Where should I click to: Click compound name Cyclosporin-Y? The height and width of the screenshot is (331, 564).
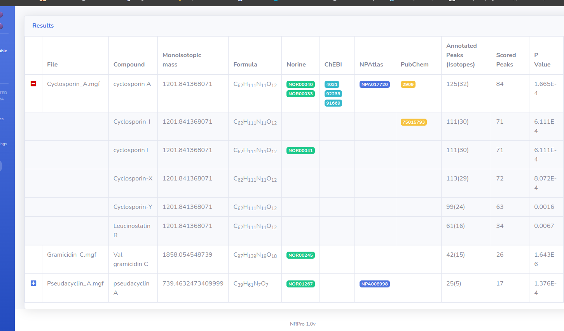click(133, 207)
